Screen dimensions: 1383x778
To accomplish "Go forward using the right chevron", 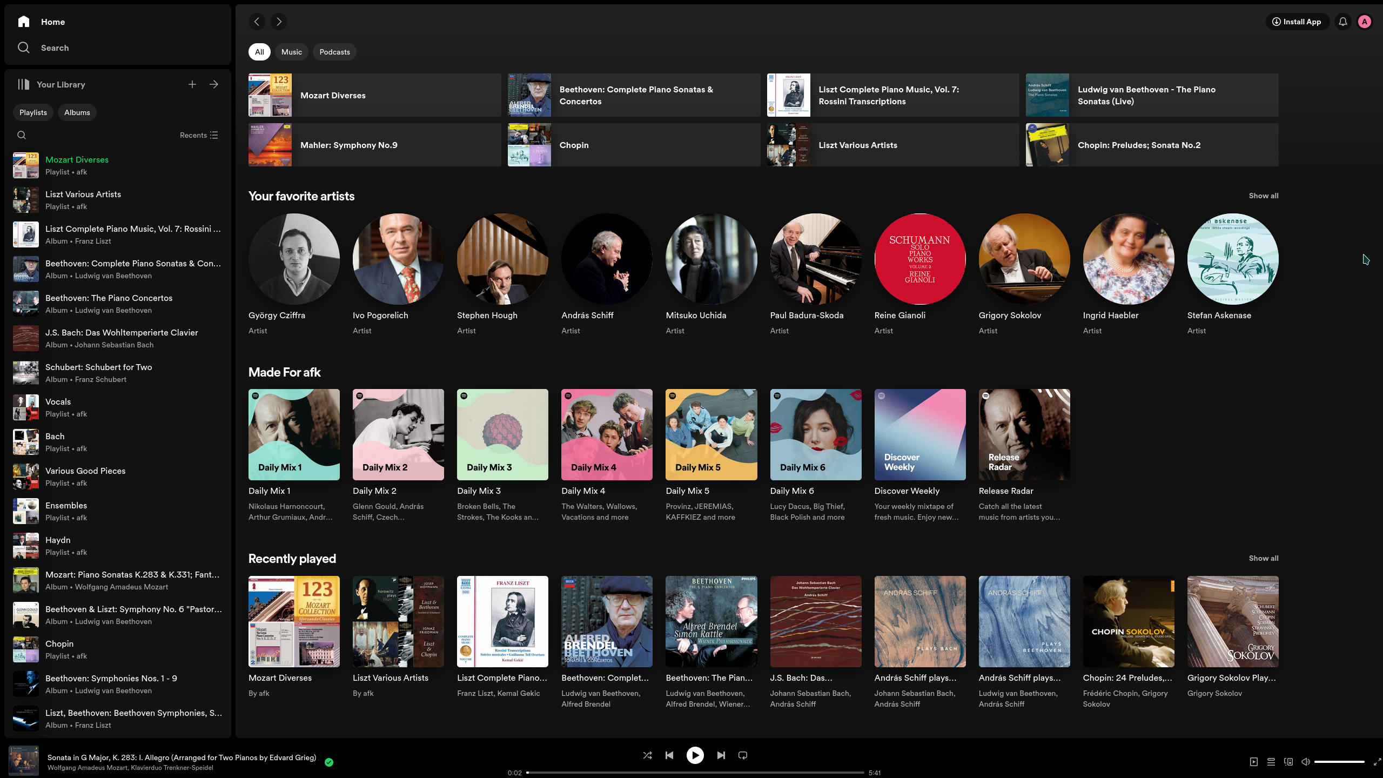I will tap(279, 22).
